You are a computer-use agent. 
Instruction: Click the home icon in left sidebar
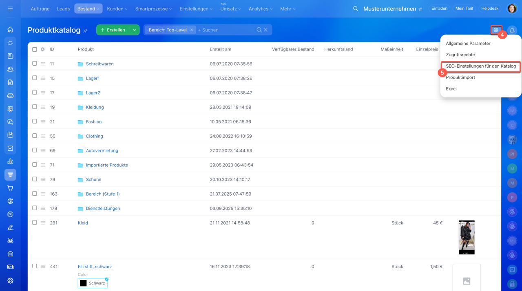point(11,29)
